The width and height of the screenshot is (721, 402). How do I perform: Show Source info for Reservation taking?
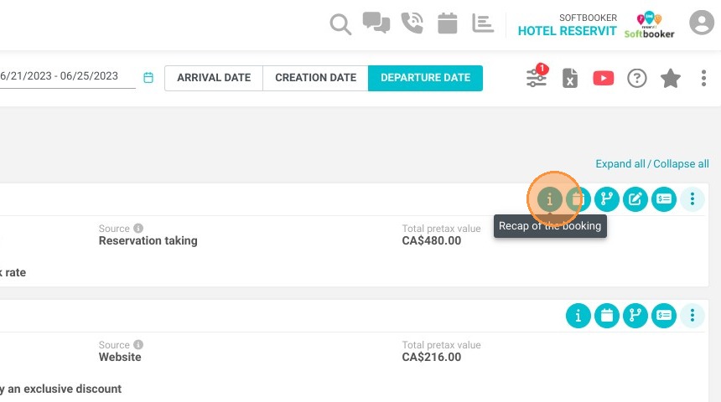click(x=138, y=228)
